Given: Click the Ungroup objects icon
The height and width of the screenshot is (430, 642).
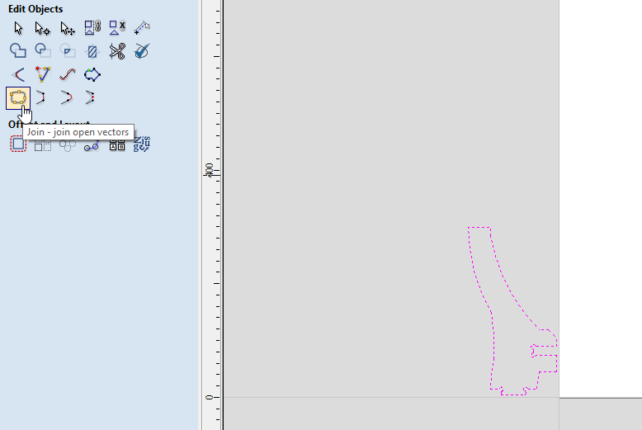Looking at the screenshot, I should pyautogui.click(x=117, y=28).
